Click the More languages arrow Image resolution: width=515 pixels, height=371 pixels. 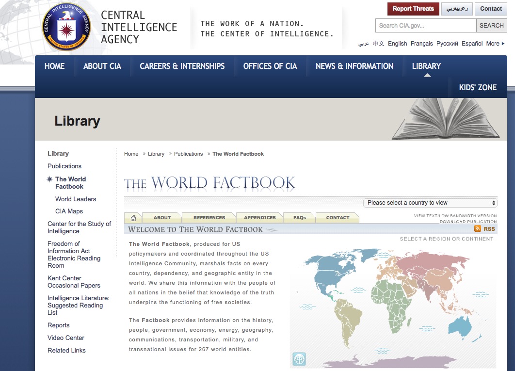(x=503, y=43)
